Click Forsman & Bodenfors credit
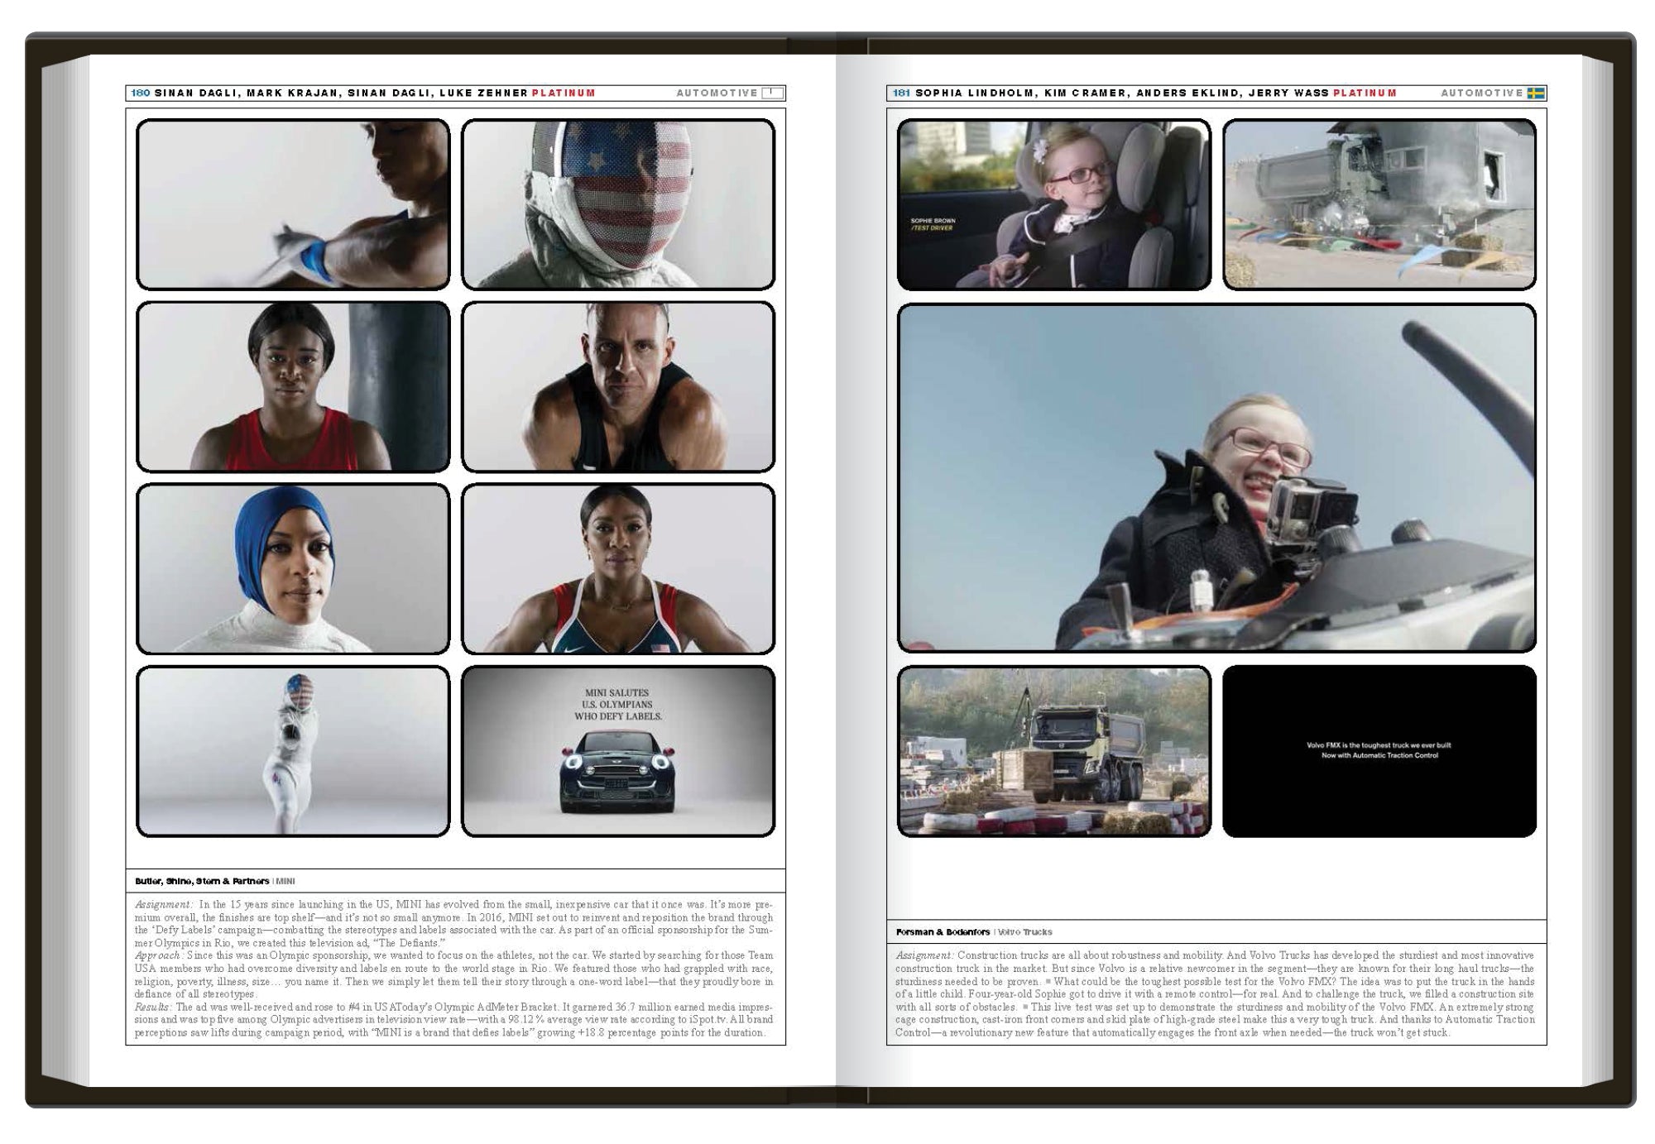Screen dimensions: 1655x1144 943,931
